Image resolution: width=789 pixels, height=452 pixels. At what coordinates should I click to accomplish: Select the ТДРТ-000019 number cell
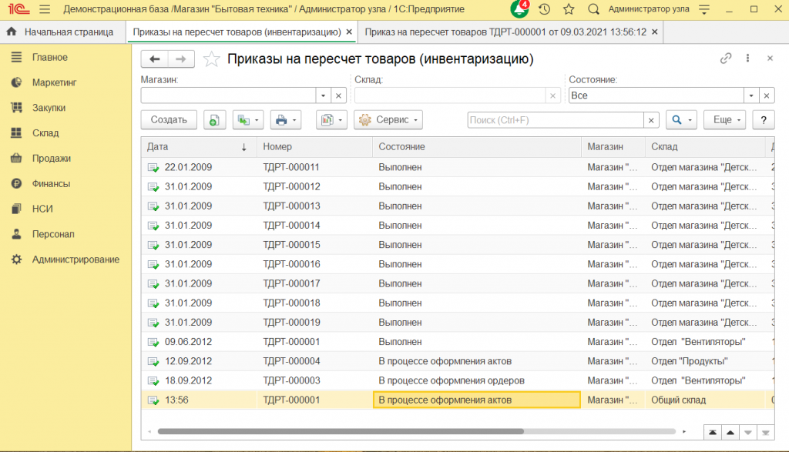pos(314,323)
